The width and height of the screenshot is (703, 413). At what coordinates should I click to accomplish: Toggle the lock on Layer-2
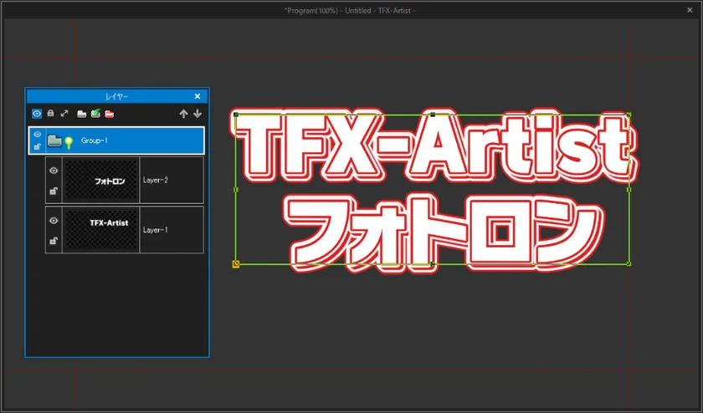coord(54,191)
